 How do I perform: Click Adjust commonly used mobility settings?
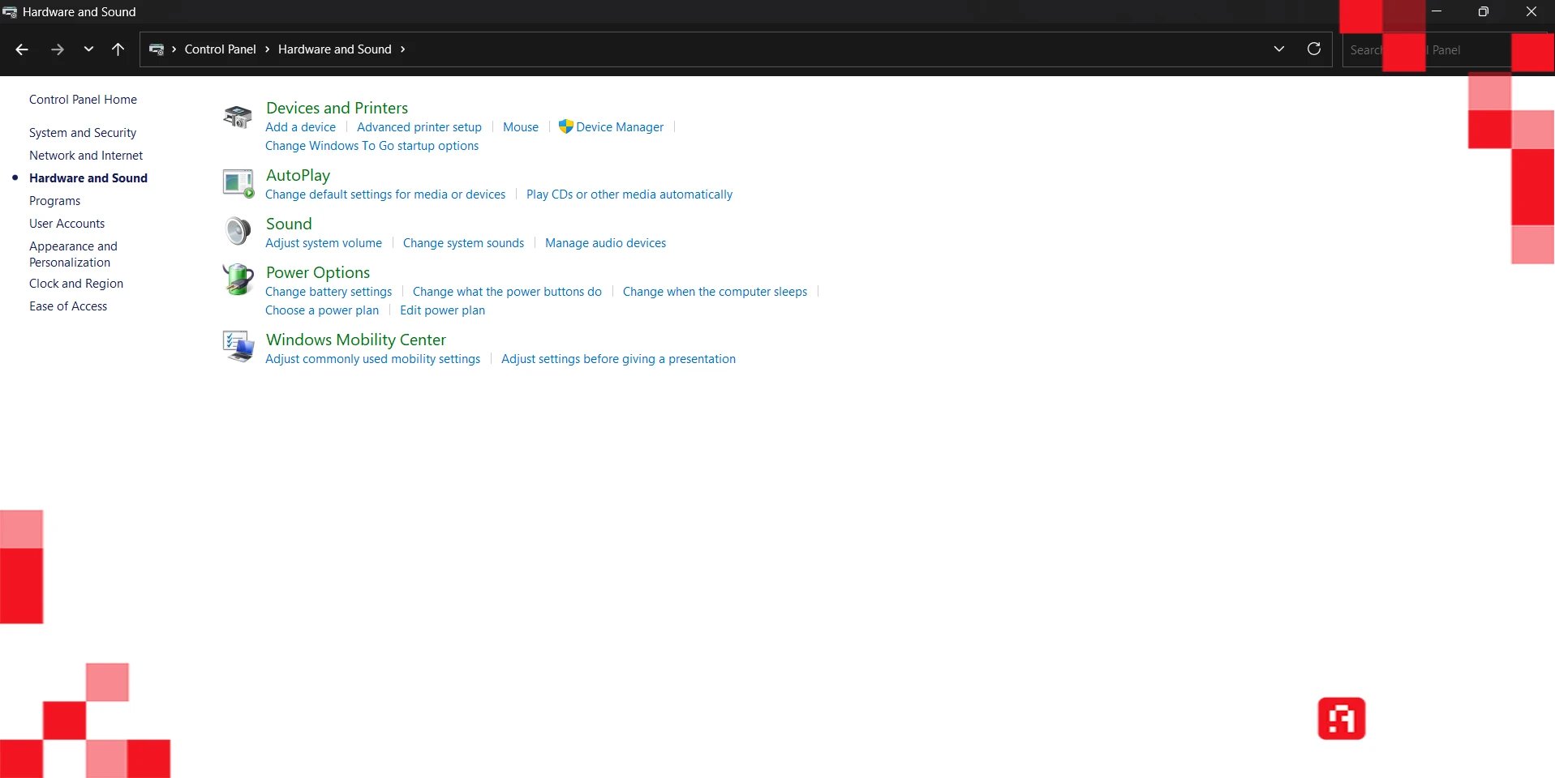372,359
